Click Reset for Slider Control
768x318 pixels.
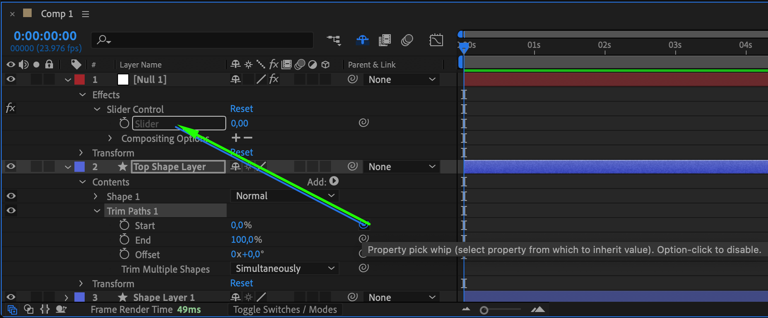[x=242, y=109]
